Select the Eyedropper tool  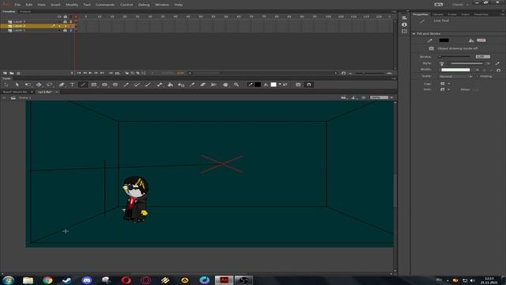[192, 85]
